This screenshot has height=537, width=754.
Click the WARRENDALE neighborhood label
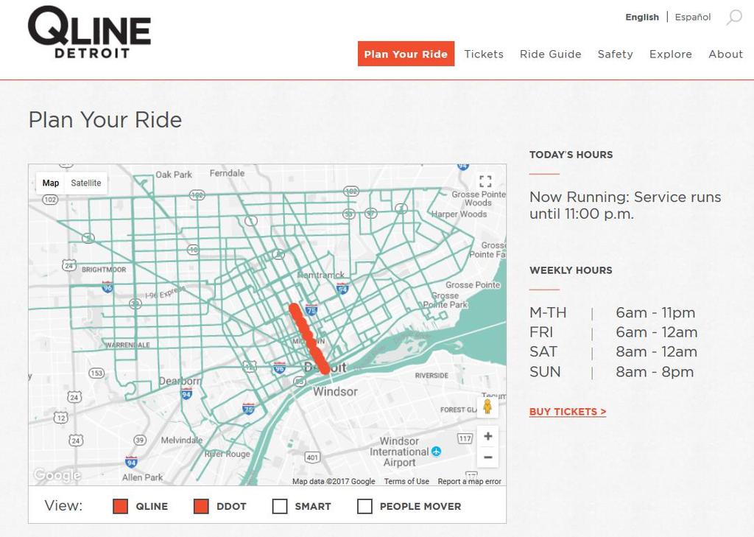tap(128, 345)
